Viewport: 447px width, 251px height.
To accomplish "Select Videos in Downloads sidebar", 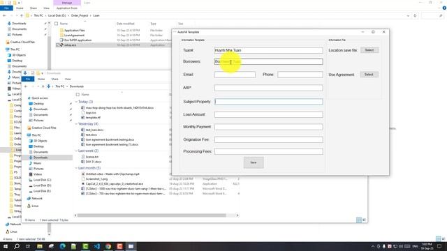I will (x=38, y=174).
